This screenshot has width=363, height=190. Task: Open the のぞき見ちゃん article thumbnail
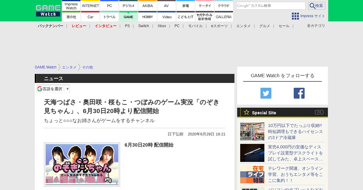coord(82,164)
